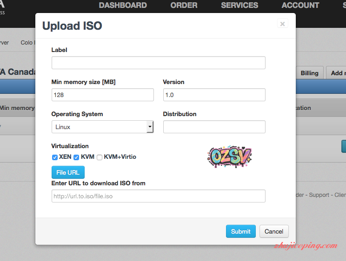
Task: Click the Version input field
Action: click(x=214, y=95)
